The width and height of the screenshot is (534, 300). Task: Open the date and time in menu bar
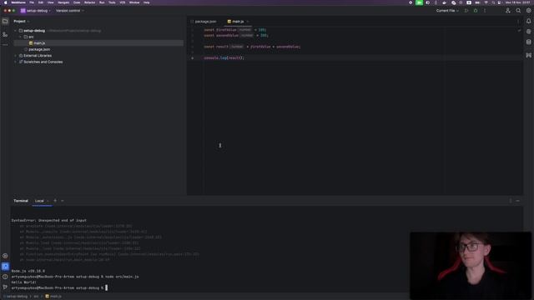[x=517, y=2]
